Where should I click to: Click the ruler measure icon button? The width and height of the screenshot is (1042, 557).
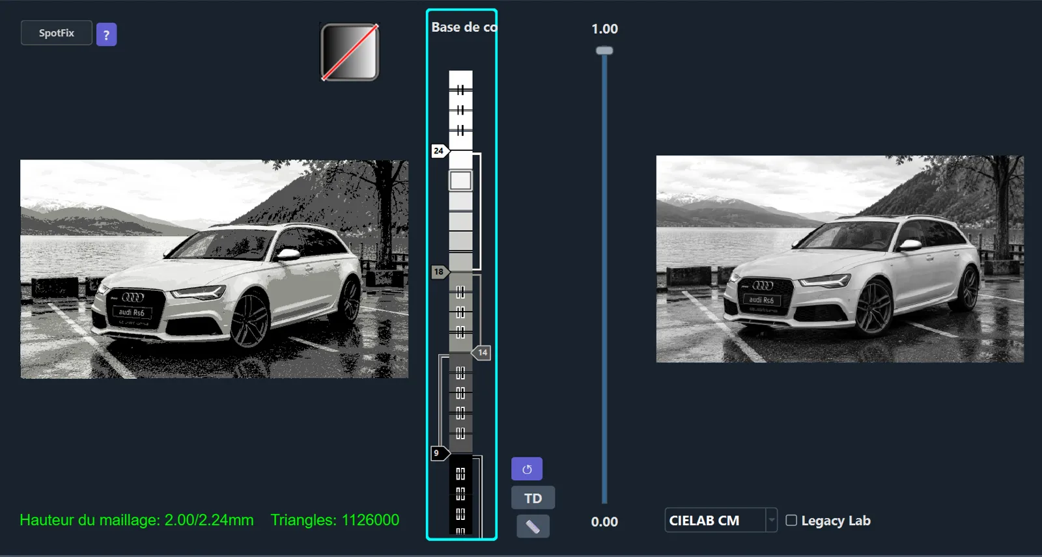click(533, 526)
